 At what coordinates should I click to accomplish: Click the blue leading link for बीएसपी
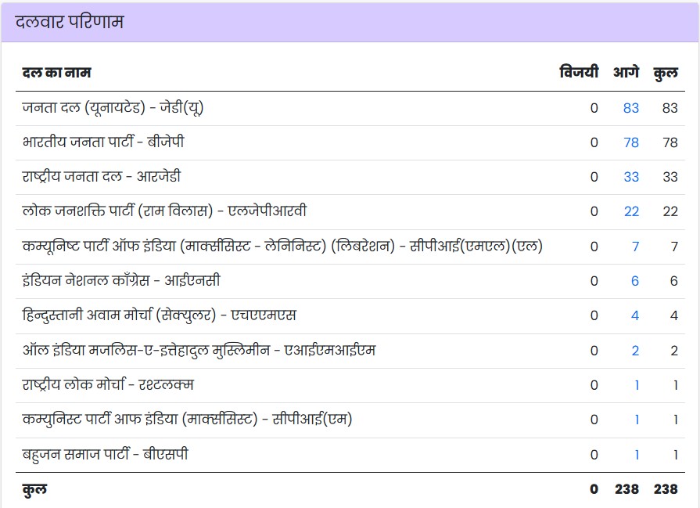[x=637, y=455]
